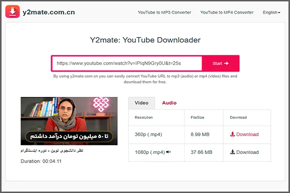Click the download icon in the 1080p row
The height and width of the screenshot is (193, 290).
(232, 152)
